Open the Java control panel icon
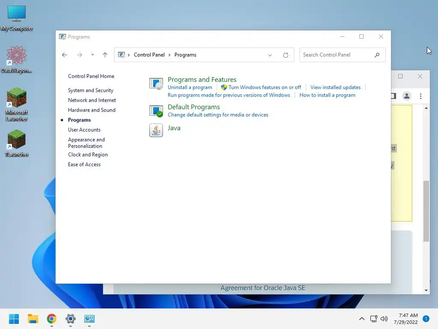The height and width of the screenshot is (329, 438). coord(156,130)
